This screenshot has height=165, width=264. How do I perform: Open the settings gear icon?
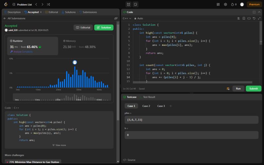coord(225,5)
